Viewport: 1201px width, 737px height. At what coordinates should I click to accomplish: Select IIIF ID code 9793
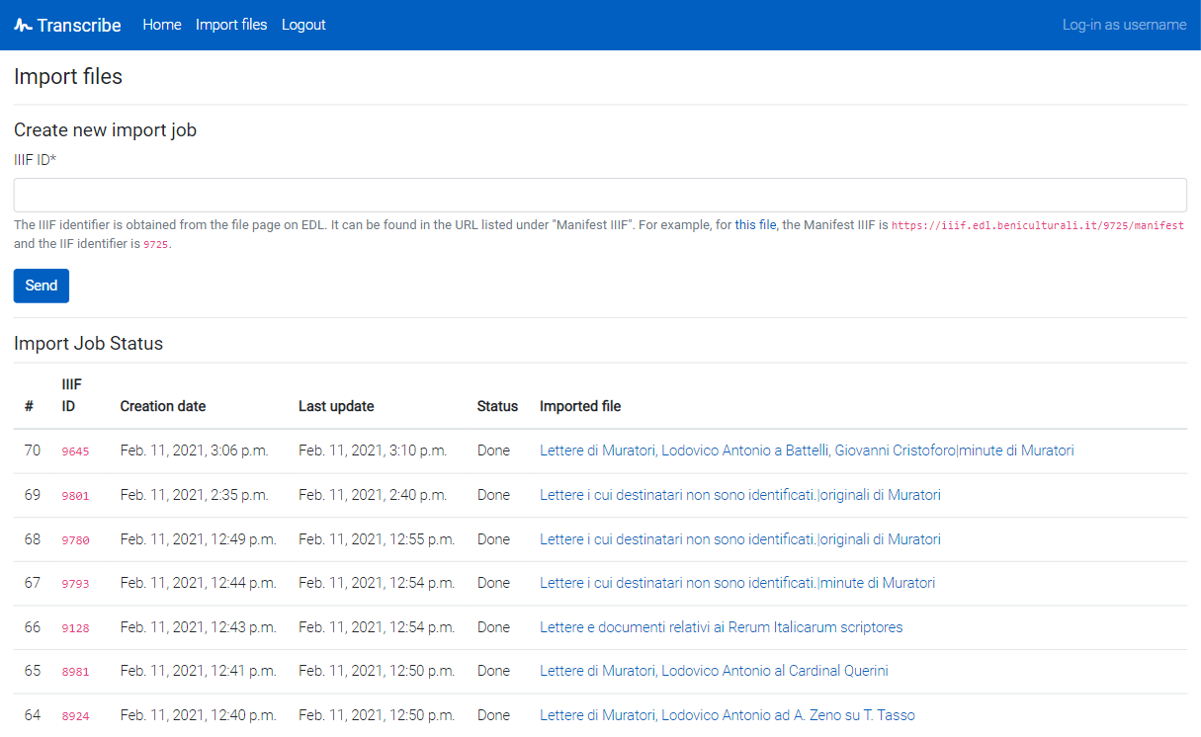pyautogui.click(x=75, y=584)
